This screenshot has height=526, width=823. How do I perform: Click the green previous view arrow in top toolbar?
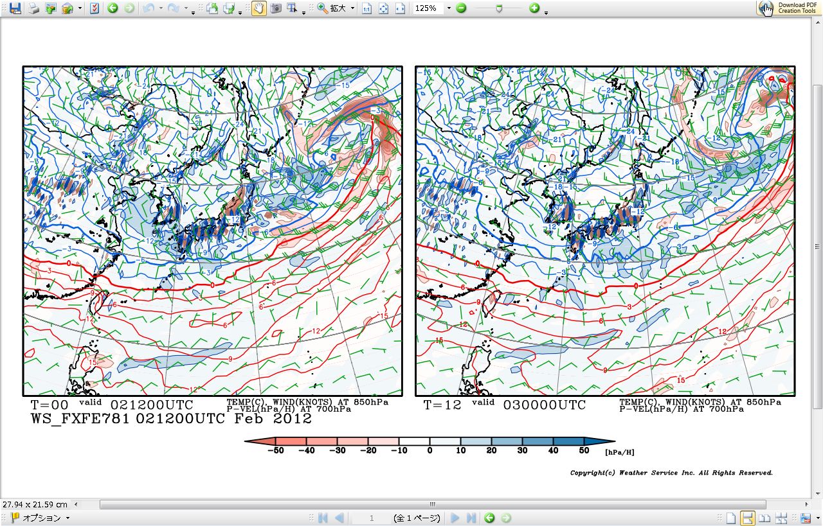[113, 8]
